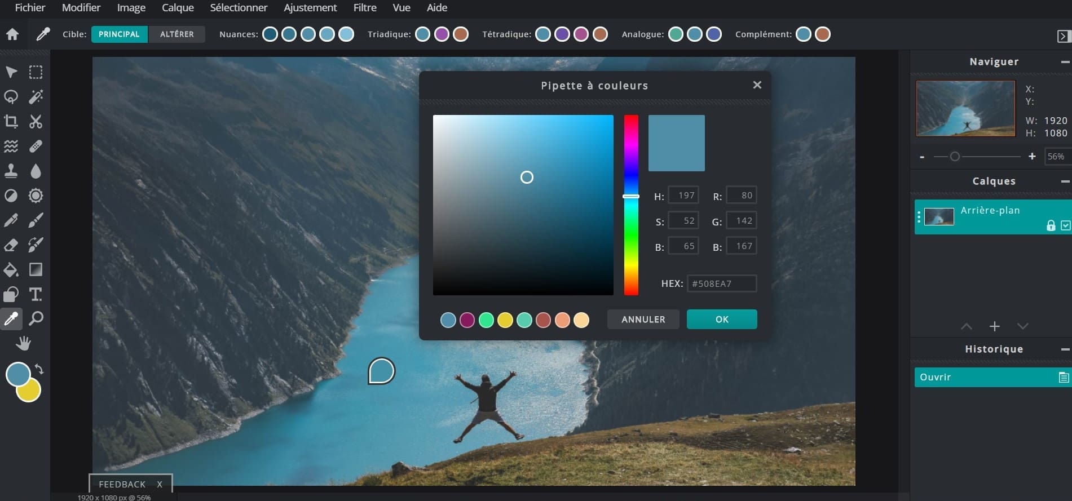Viewport: 1072px width, 501px height.
Task: Select the Clone Stamp tool
Action: 11,171
